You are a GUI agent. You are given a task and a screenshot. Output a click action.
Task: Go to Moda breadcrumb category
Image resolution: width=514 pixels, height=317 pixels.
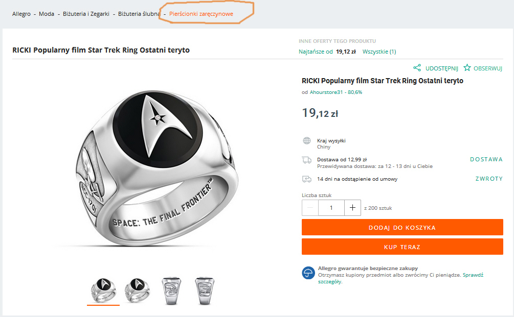point(47,14)
